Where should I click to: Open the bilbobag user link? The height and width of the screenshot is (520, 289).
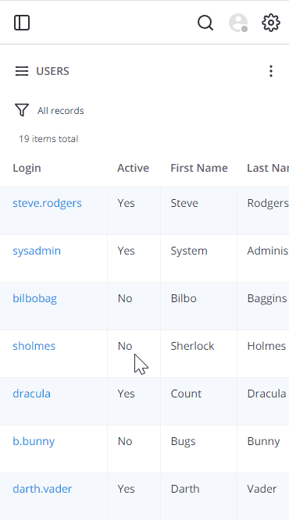tap(34, 298)
